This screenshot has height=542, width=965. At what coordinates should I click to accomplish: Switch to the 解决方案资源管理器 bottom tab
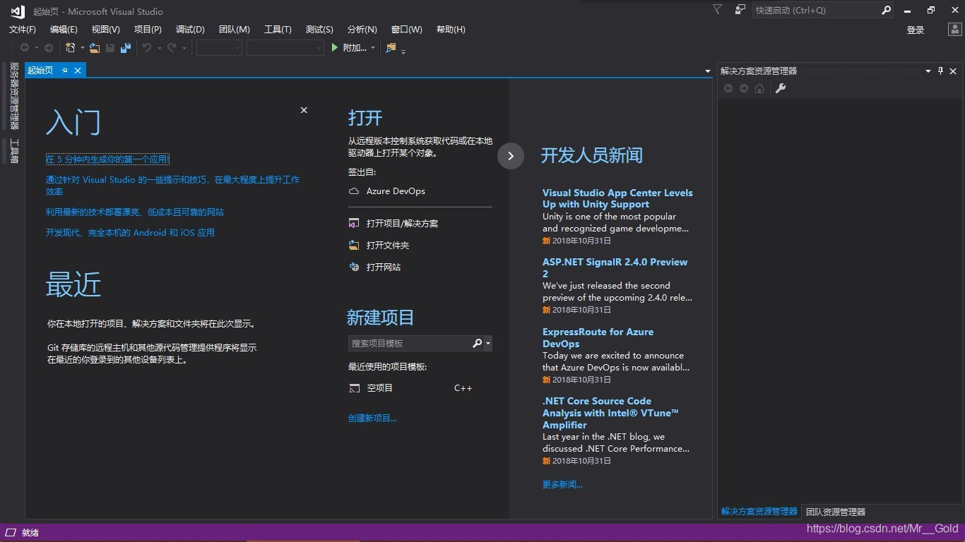(x=759, y=512)
